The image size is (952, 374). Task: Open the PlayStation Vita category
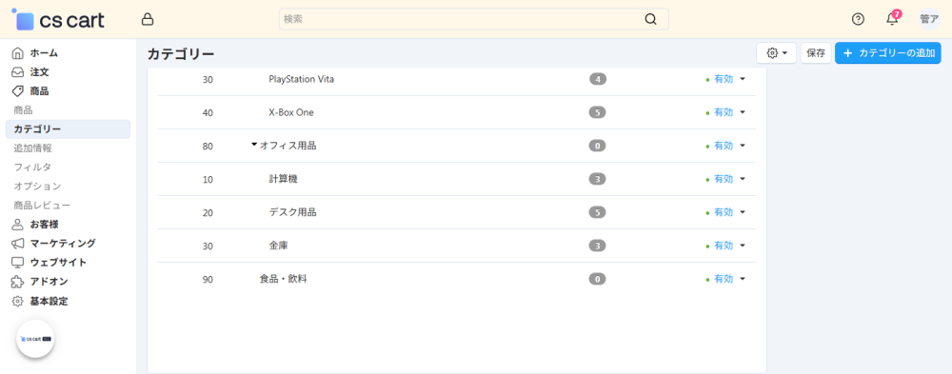(x=301, y=79)
